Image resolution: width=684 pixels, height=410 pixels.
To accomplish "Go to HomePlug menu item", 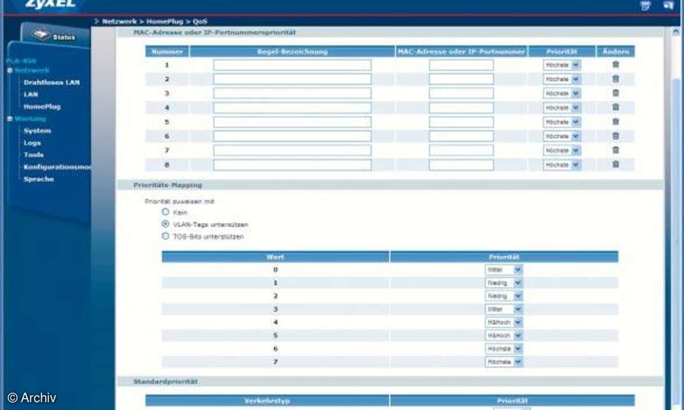I will [x=42, y=106].
